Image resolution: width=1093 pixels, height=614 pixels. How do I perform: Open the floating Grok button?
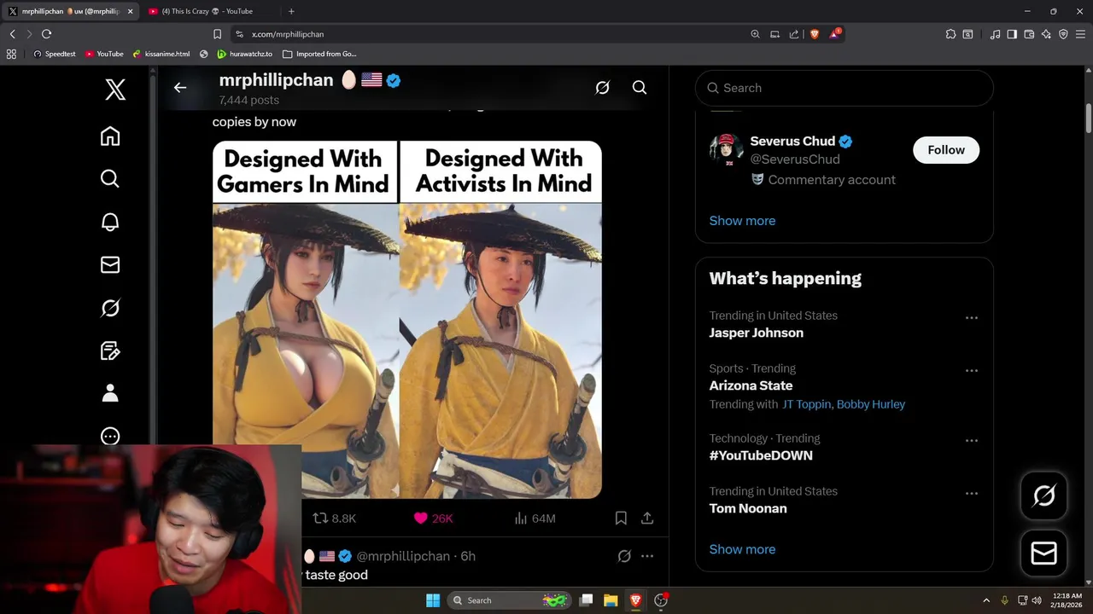pos(1043,495)
